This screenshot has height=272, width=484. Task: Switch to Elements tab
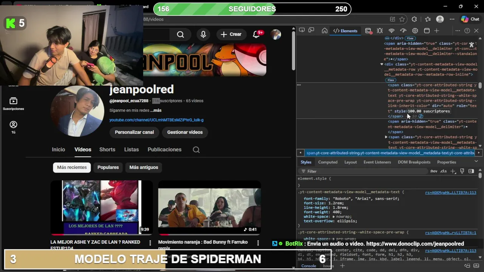(x=345, y=31)
